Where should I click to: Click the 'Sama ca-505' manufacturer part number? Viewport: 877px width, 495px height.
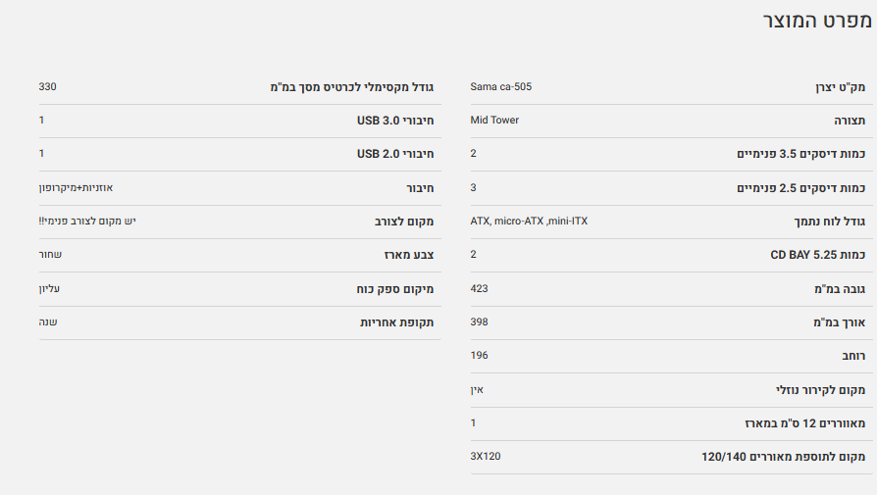(x=500, y=87)
